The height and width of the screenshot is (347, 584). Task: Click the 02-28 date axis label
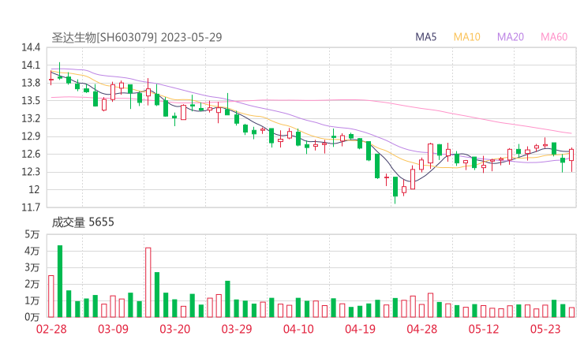(51, 329)
